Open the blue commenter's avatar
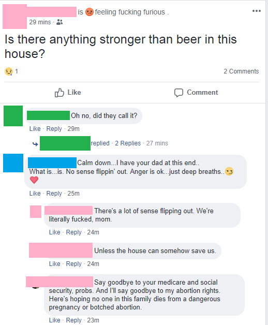The height and width of the screenshot is (325, 268). [x=13, y=163]
